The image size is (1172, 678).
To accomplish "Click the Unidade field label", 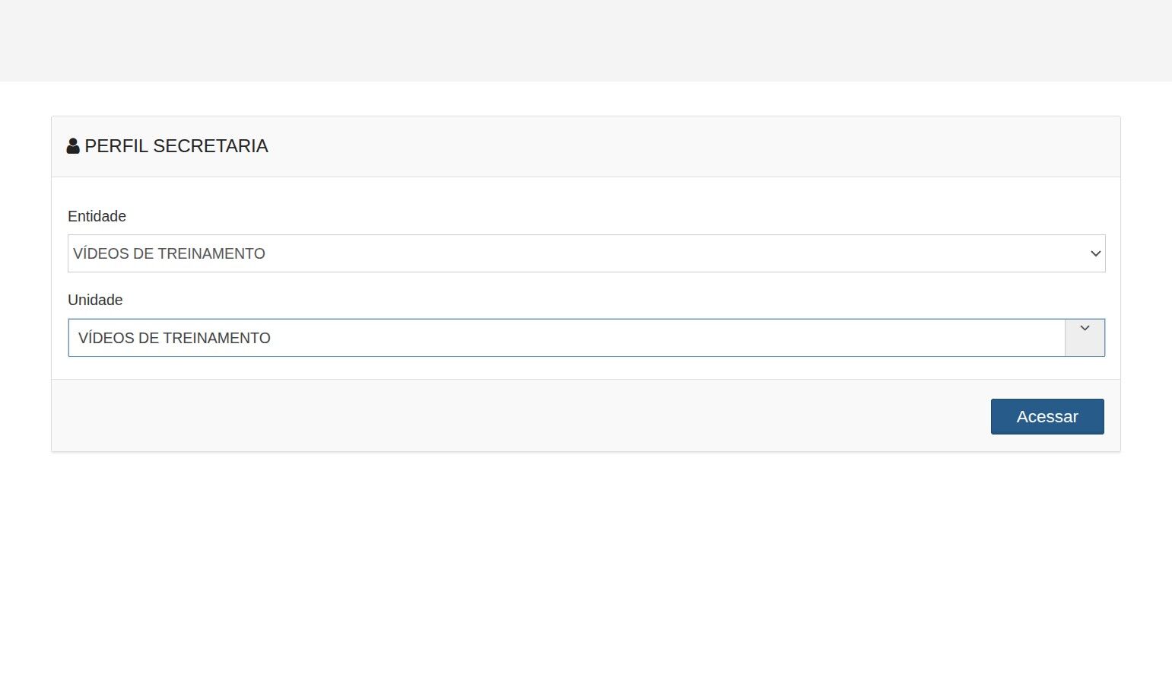I will (95, 300).
